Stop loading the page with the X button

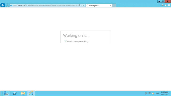pos(83,5)
